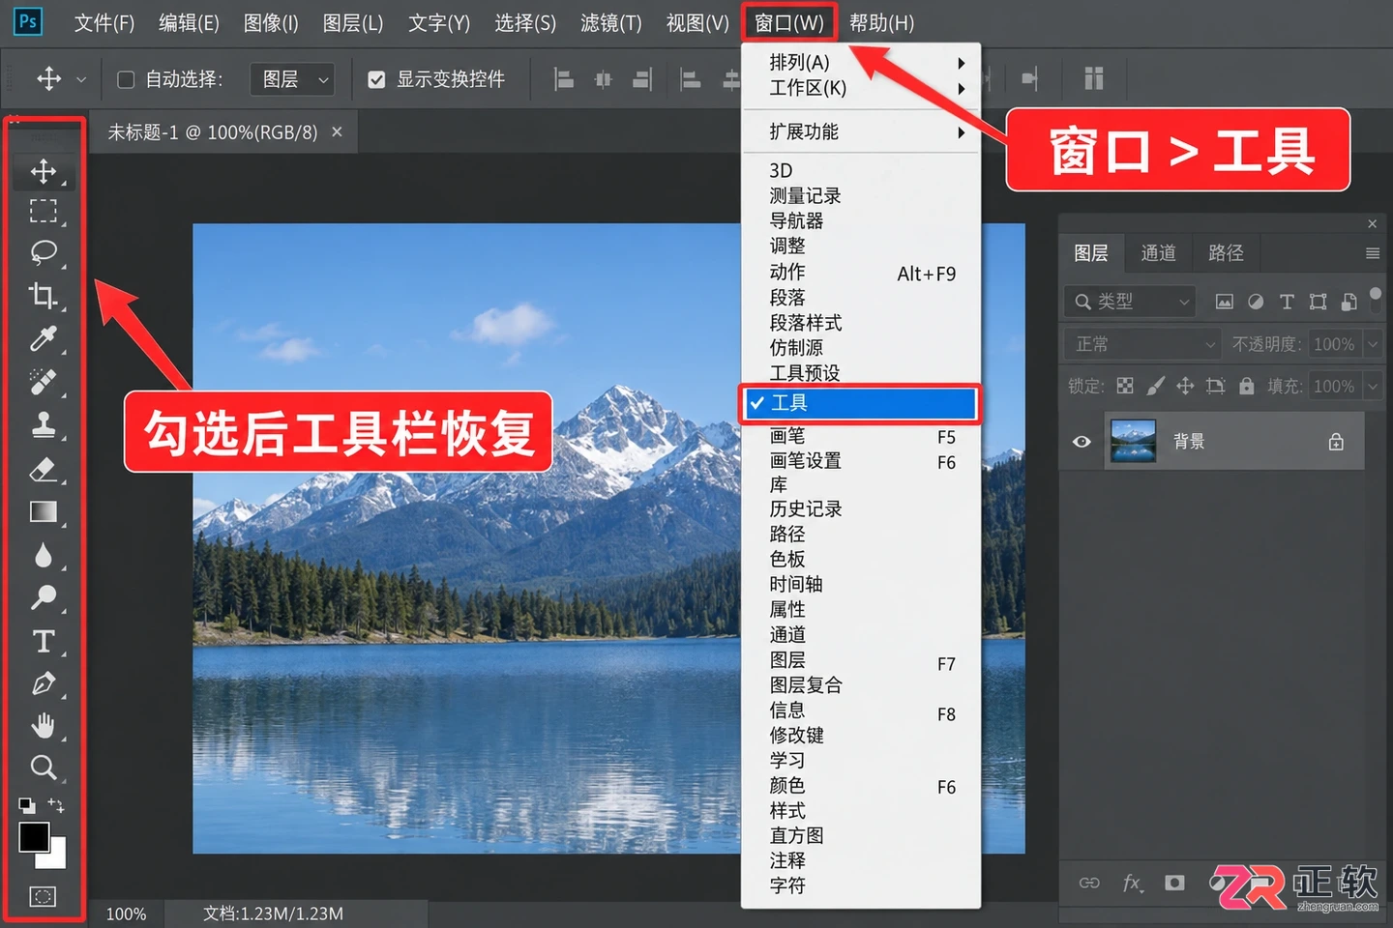This screenshot has width=1393, height=928.
Task: Select the Crop tool
Action: (43, 295)
